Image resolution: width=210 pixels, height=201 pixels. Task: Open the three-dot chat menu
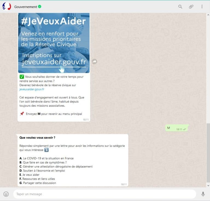[202, 7]
